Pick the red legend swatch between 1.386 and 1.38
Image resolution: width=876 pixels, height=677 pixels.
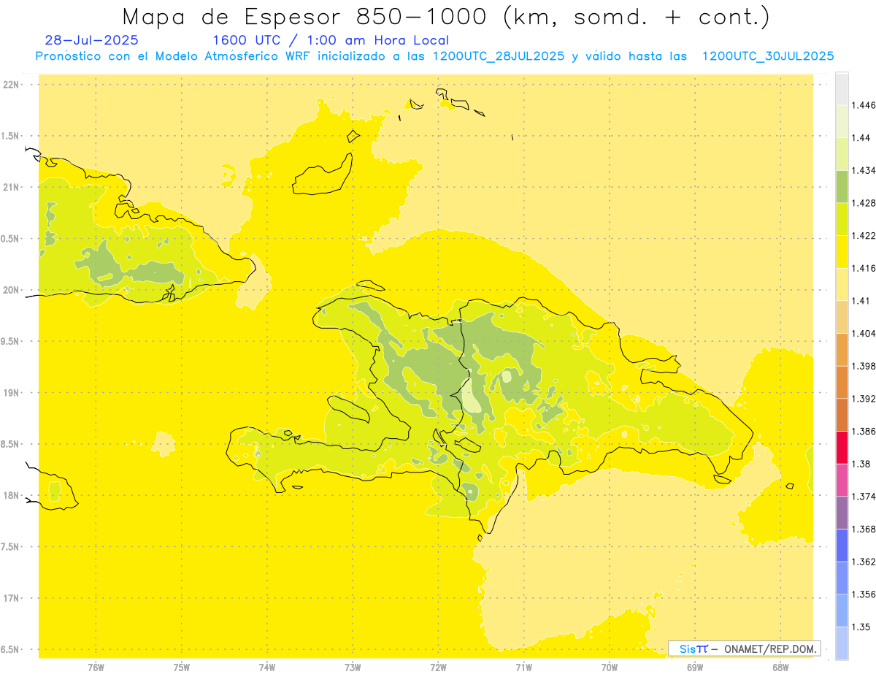click(x=842, y=447)
